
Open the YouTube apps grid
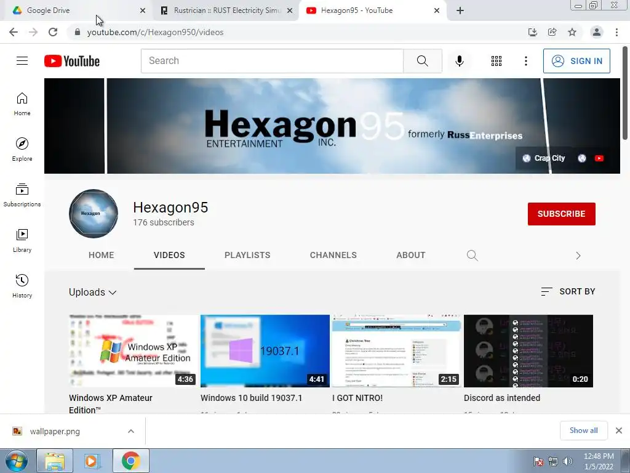(496, 61)
